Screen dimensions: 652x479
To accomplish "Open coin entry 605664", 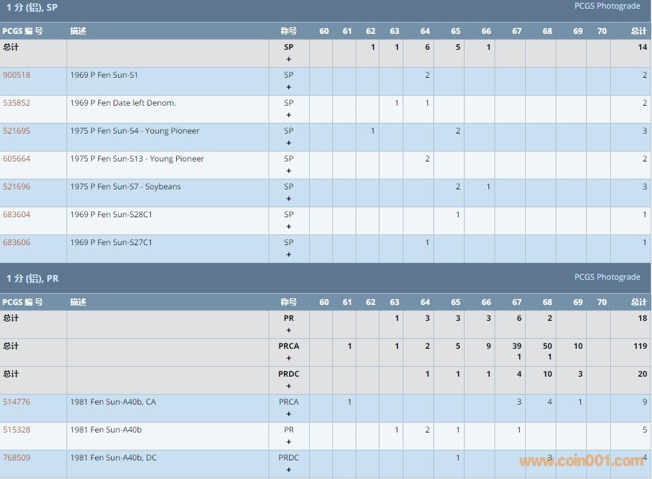I will (x=17, y=159).
